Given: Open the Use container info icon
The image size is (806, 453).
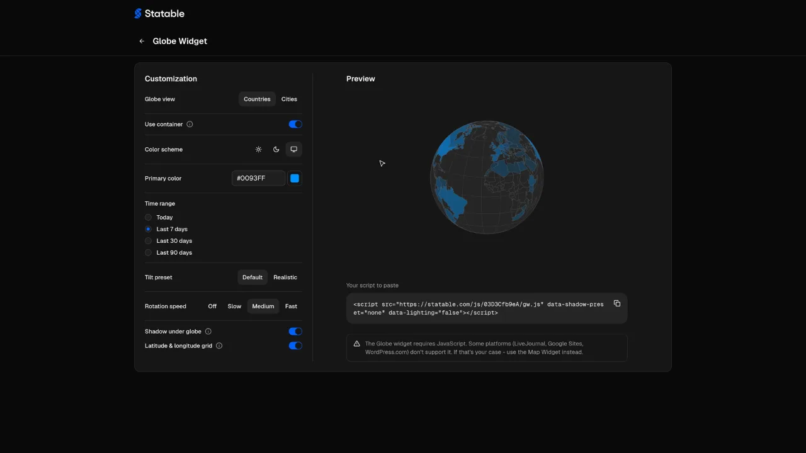Looking at the screenshot, I should pyautogui.click(x=190, y=124).
